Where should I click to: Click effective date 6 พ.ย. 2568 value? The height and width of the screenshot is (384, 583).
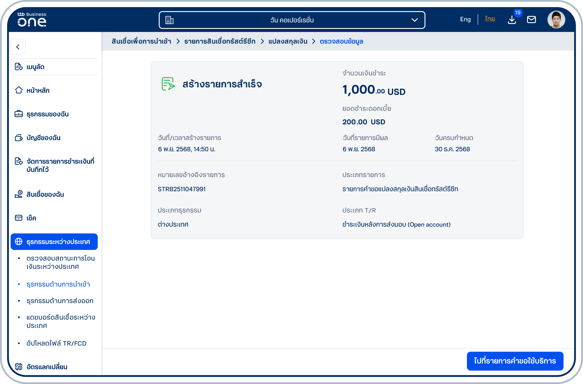[359, 149]
